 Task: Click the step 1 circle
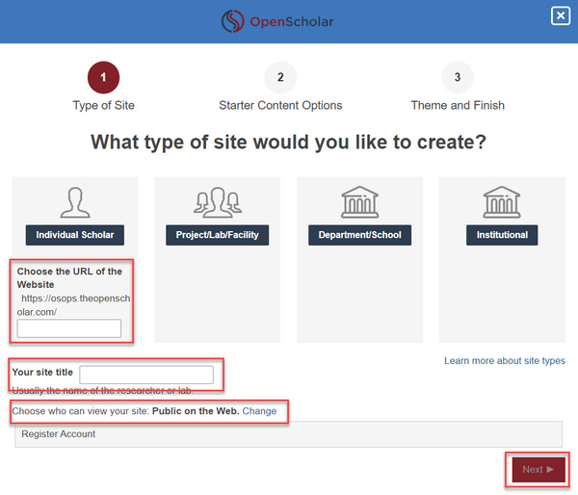(x=103, y=77)
